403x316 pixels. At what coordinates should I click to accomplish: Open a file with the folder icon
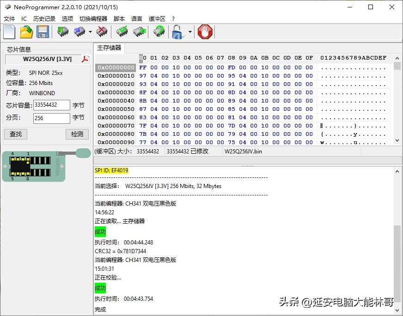click(x=26, y=32)
